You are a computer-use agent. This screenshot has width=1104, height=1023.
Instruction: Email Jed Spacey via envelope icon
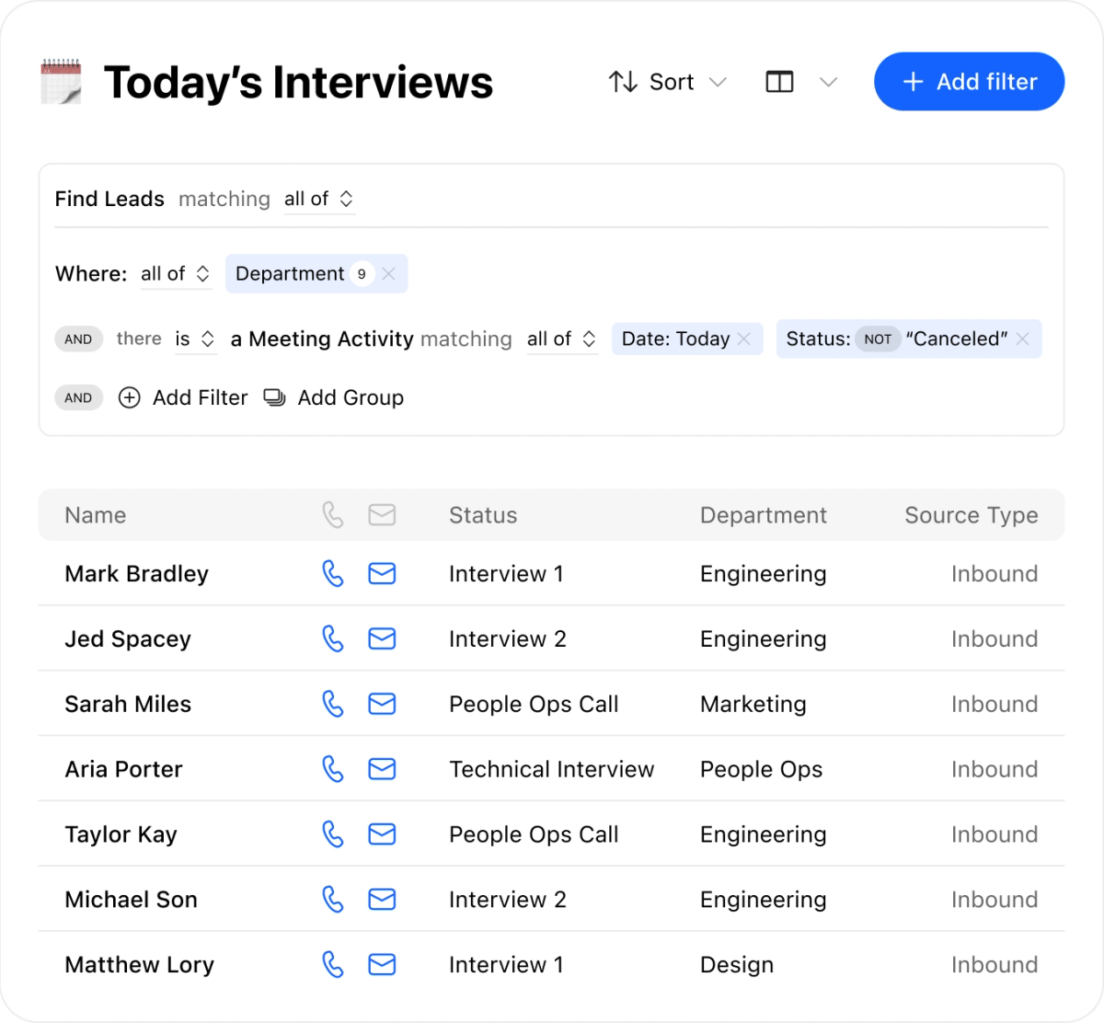coord(382,638)
